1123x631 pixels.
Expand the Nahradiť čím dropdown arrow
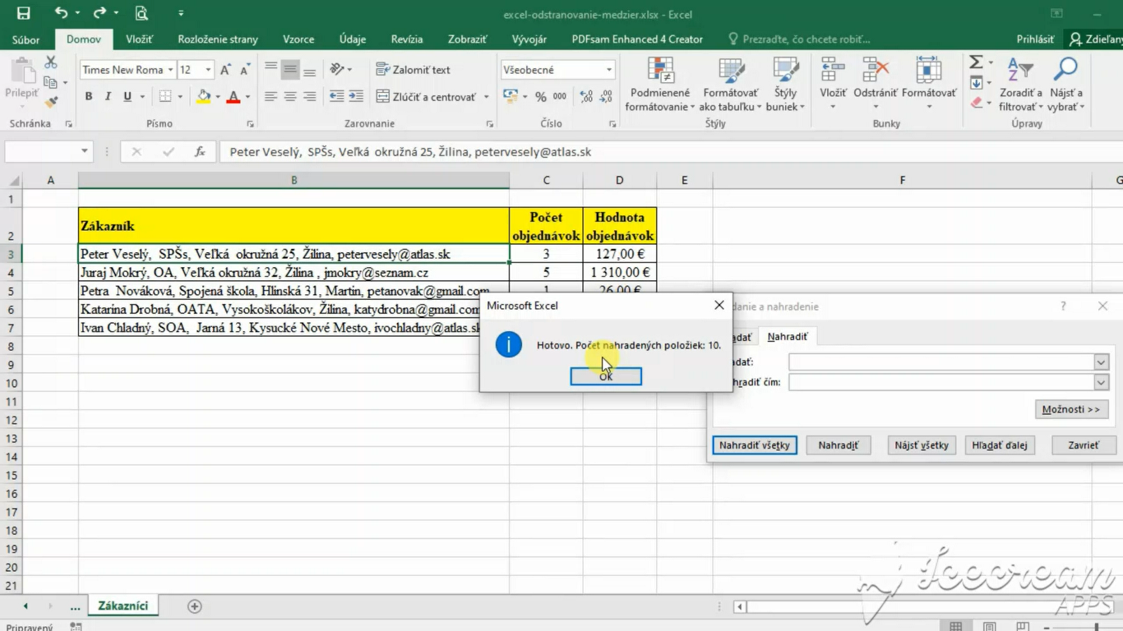[1101, 383]
